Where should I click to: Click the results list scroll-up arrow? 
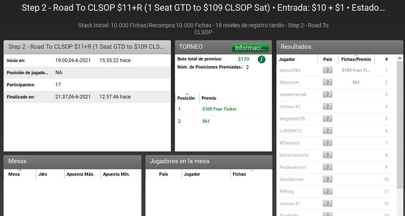(400, 58)
